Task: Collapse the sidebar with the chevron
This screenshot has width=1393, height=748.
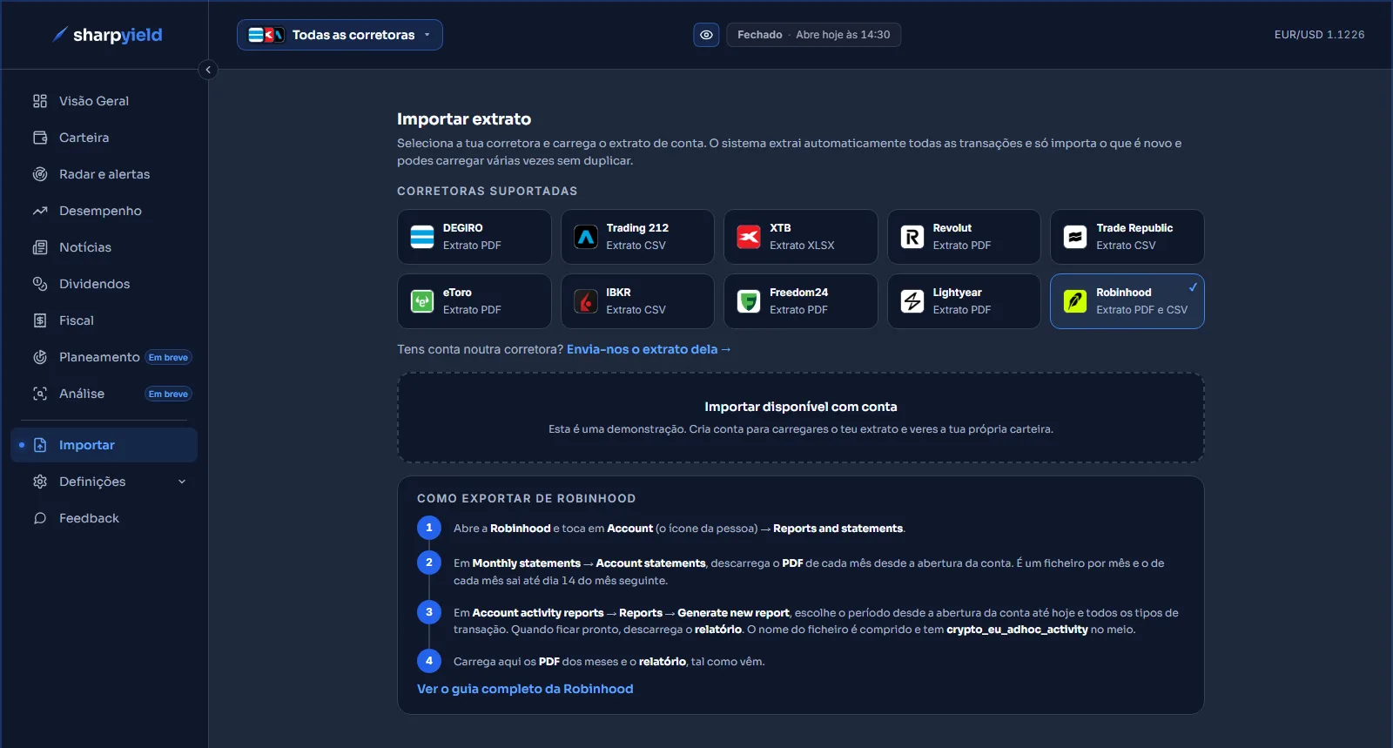Action: [x=208, y=70]
